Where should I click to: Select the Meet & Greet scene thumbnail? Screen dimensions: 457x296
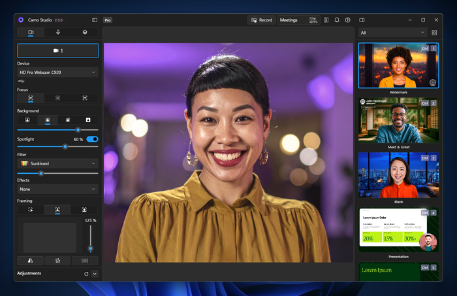tap(398, 120)
